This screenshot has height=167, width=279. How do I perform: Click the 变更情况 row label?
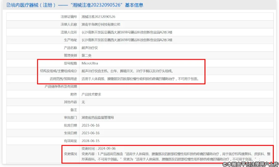70,154
